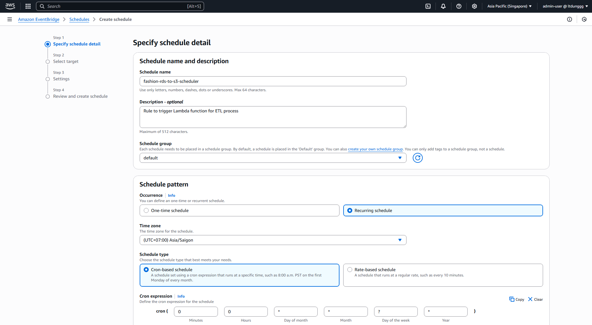
Task: Click the cron Year field
Action: click(x=446, y=312)
